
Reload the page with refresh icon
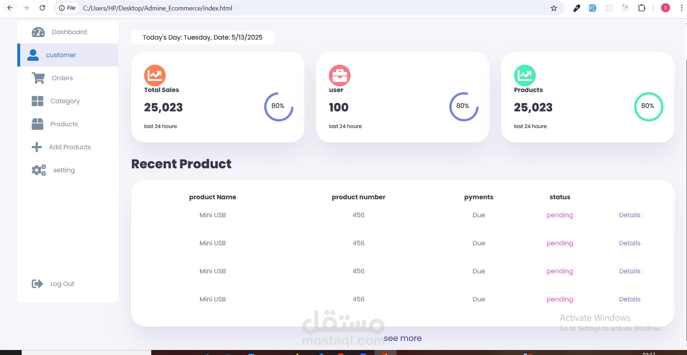tap(42, 8)
